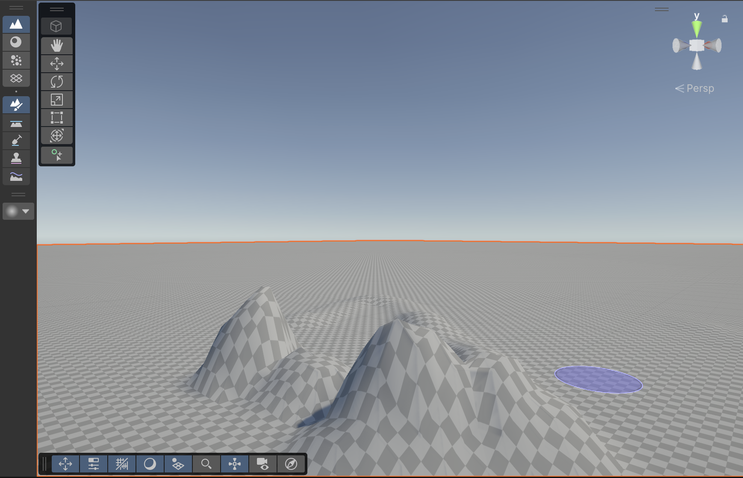Choose the Smooth Height terrain tool
The image size is (743, 478).
click(x=16, y=177)
